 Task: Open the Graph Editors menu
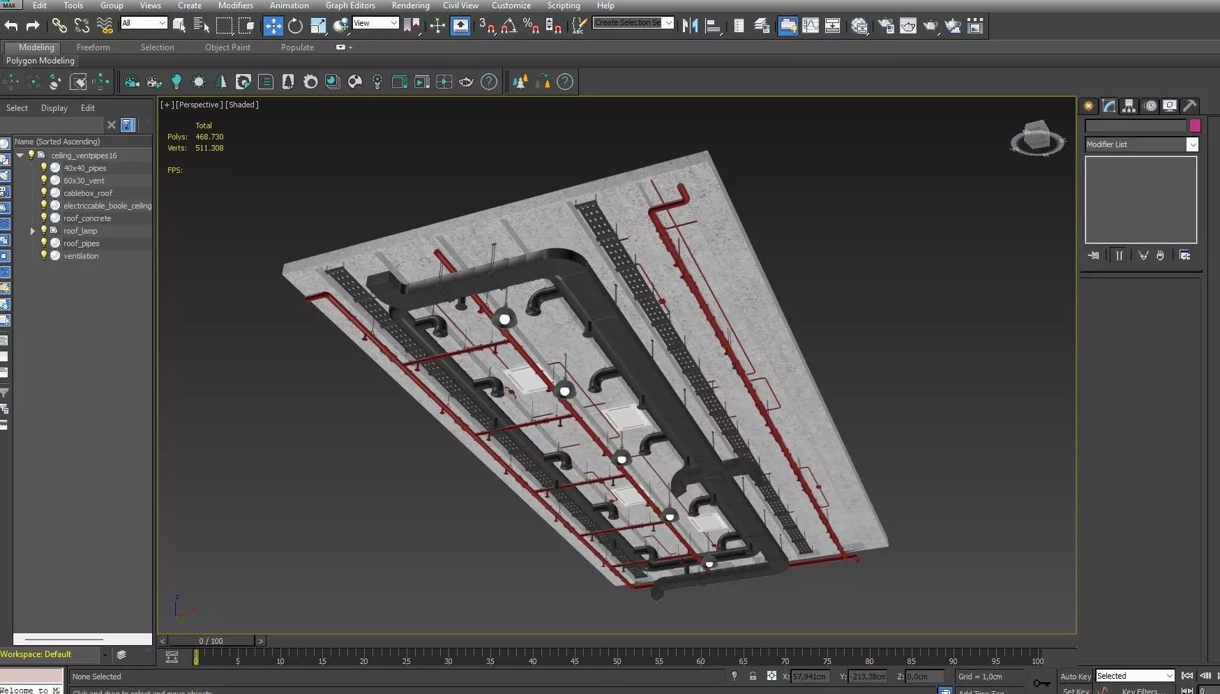point(350,6)
